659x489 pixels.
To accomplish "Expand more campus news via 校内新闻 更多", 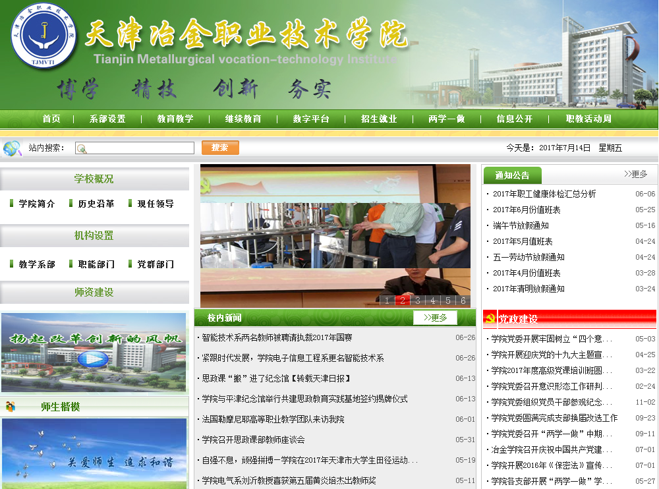I will coord(435,318).
